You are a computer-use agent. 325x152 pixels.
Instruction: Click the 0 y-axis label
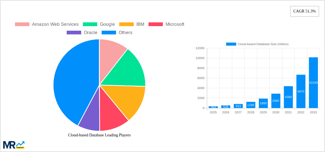(204, 108)
